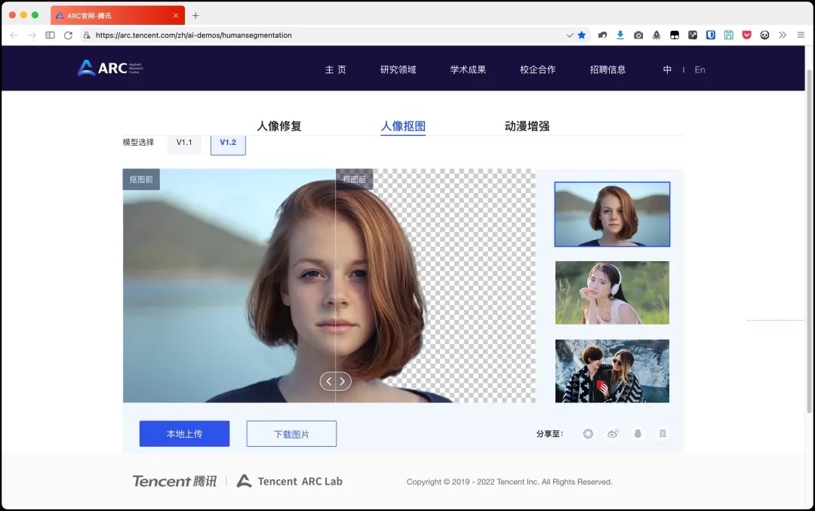Open 研究领域 in the navigation bar

pyautogui.click(x=398, y=69)
